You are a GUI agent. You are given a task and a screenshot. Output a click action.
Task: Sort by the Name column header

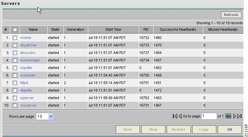coord(33,29)
